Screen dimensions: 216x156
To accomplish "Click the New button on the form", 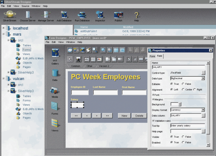I will tap(124, 116).
